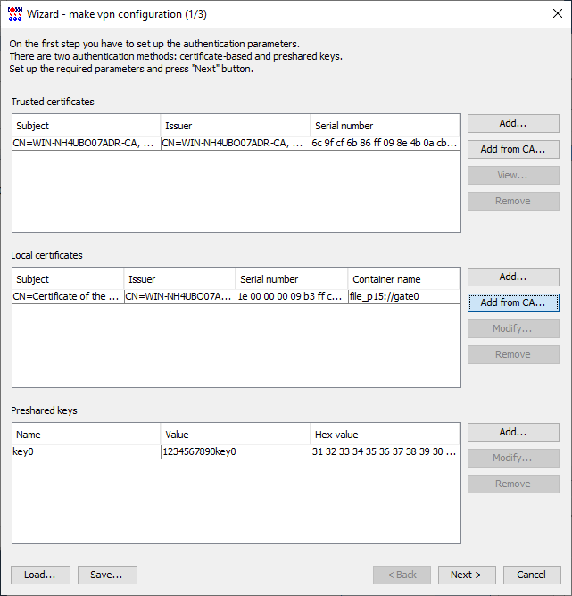Select the key0 preshared key row

tap(236, 451)
